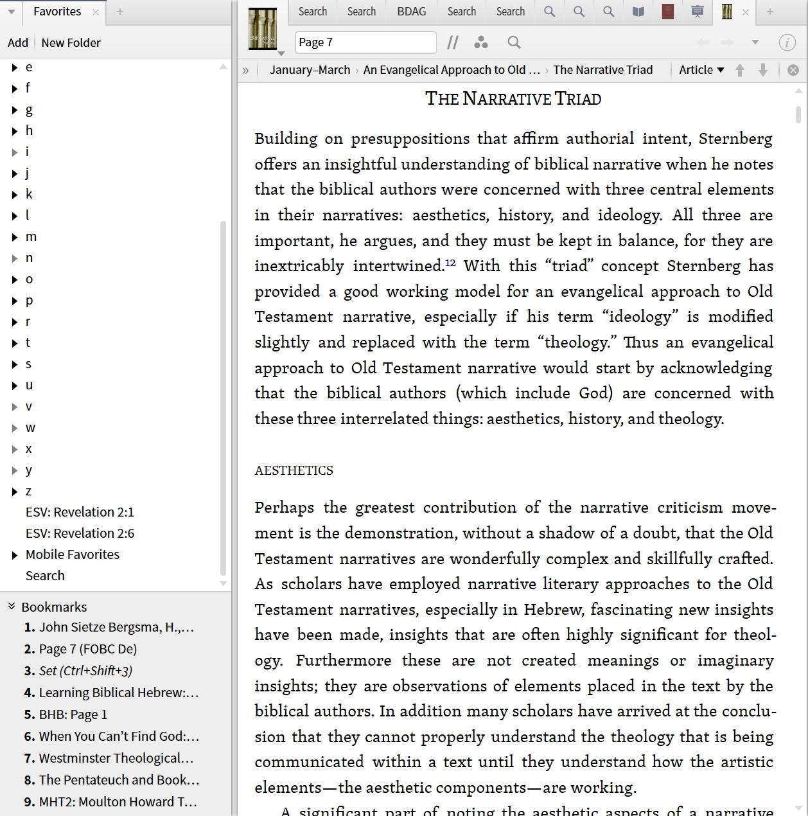Click the forward navigation arrow
The width and height of the screenshot is (808, 816).
[x=727, y=42]
